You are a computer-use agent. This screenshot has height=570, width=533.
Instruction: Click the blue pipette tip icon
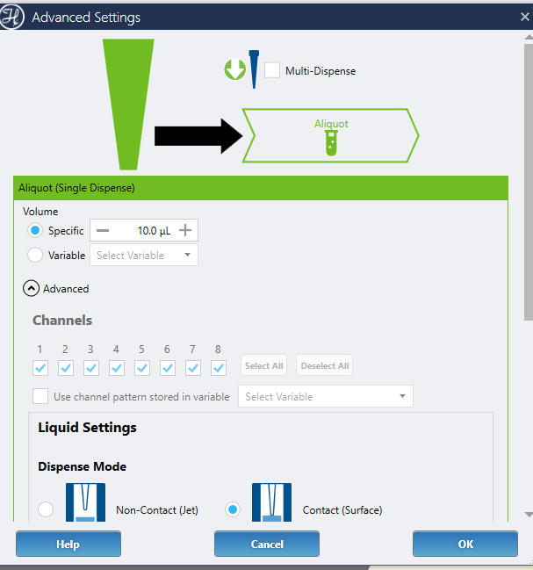(254, 69)
